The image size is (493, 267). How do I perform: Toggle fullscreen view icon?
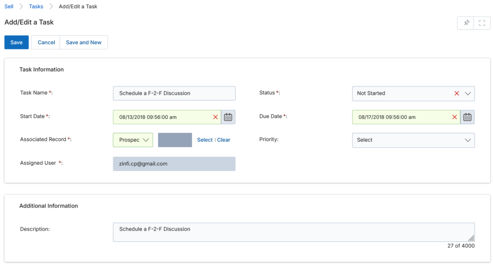click(x=482, y=23)
